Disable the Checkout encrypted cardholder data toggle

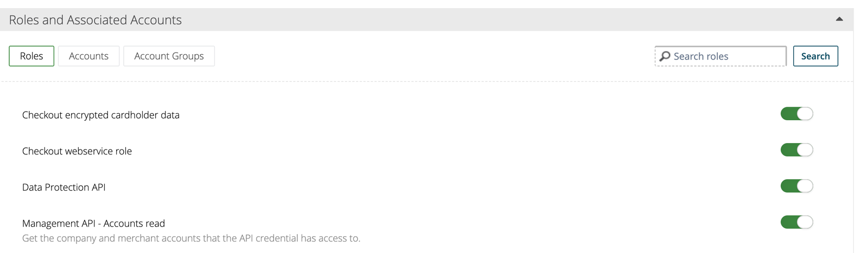[x=797, y=114]
